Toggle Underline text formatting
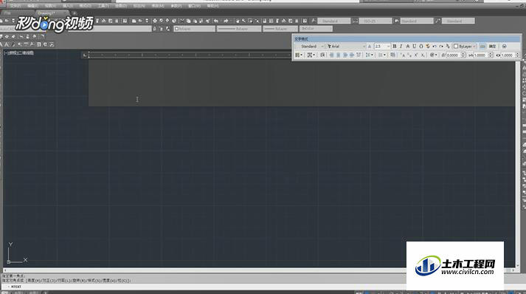This screenshot has width=526, height=294. (415, 47)
